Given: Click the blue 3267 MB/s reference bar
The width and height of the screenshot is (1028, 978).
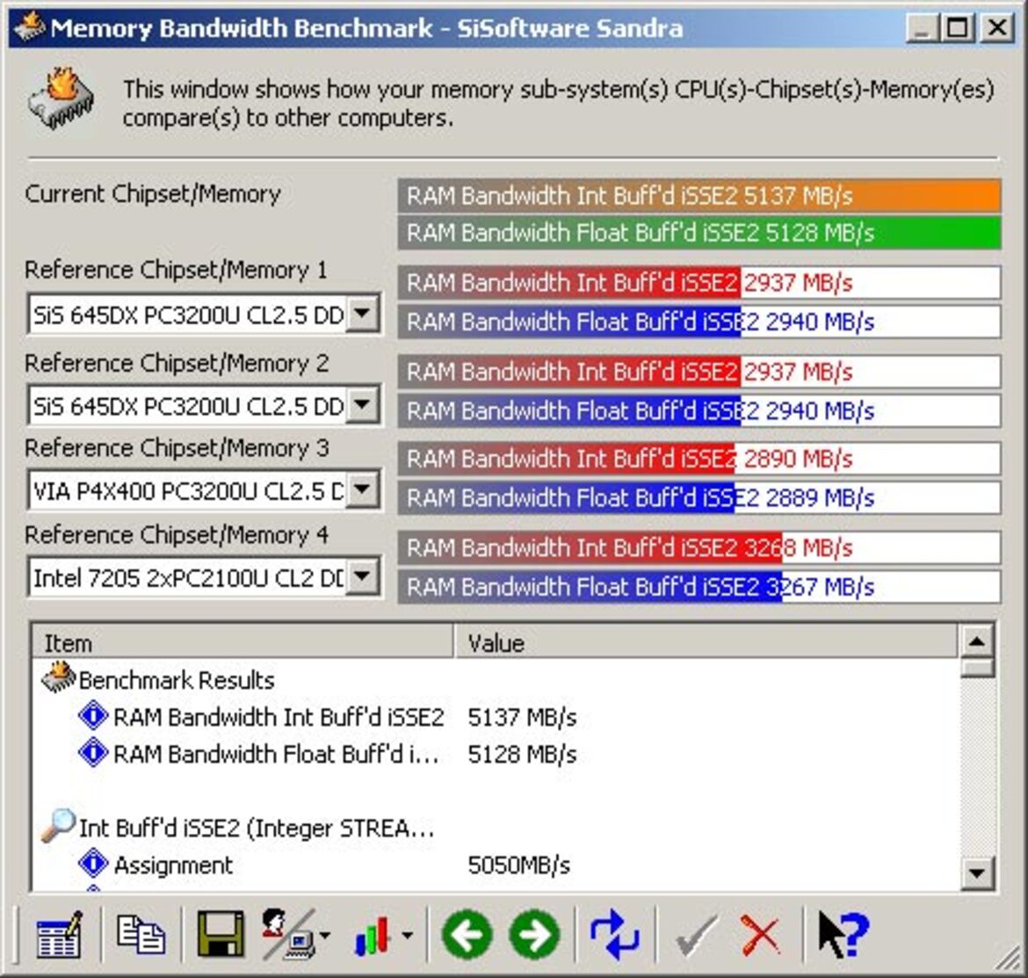Looking at the screenshot, I should (699, 587).
